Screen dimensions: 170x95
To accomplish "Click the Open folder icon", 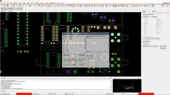I will coord(5,6).
